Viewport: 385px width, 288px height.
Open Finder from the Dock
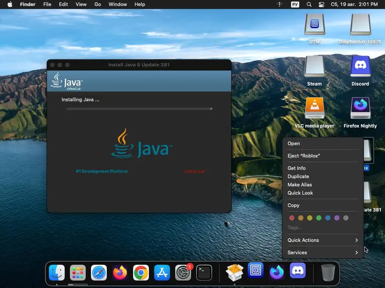(x=57, y=273)
